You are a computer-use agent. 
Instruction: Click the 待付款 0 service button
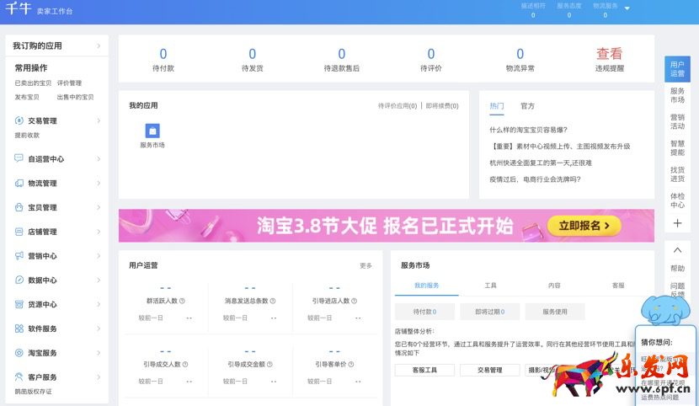424,312
